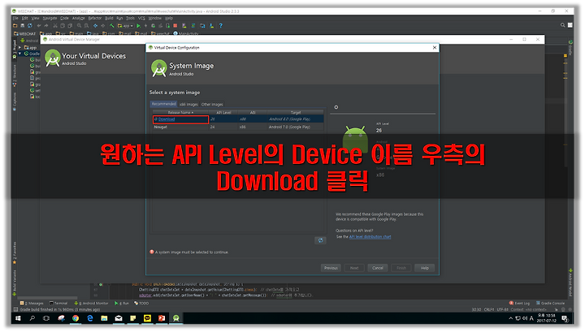Click the Make Project hammer icon
Image resolution: width=585 pixels, height=332 pixels.
click(x=111, y=26)
